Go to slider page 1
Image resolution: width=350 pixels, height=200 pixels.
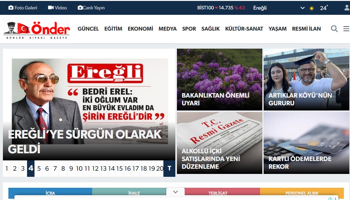7,168
